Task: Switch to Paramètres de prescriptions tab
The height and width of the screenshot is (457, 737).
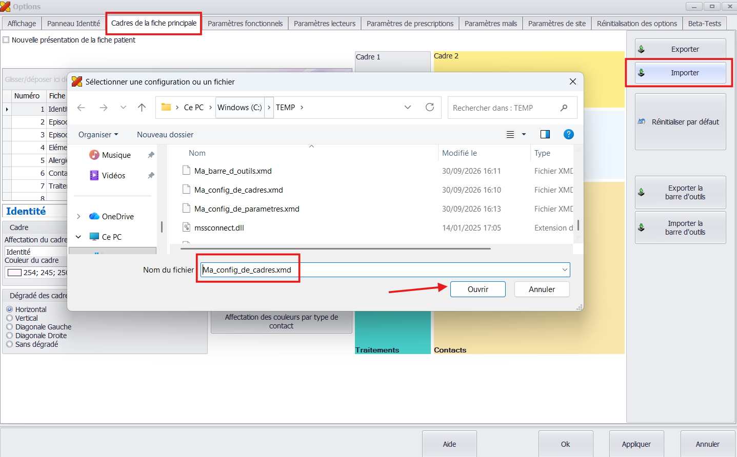Action: pos(410,24)
